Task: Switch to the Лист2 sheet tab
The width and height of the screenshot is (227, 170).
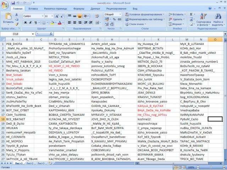Action: coord(30,164)
